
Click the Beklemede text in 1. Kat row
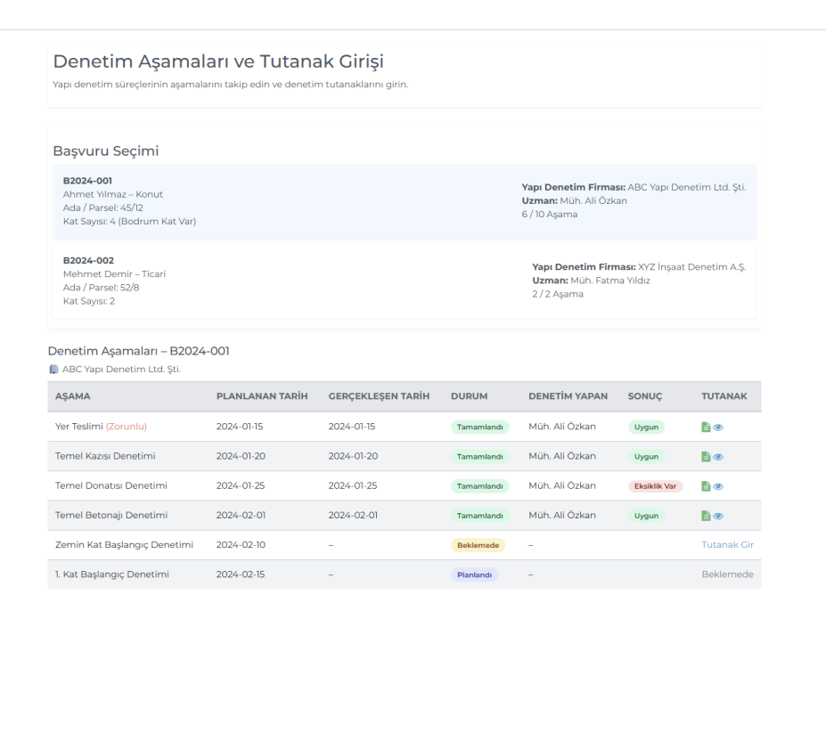727,574
